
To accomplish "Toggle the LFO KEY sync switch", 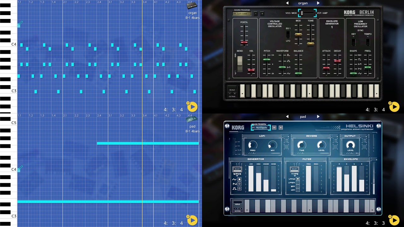I will click(x=353, y=42).
